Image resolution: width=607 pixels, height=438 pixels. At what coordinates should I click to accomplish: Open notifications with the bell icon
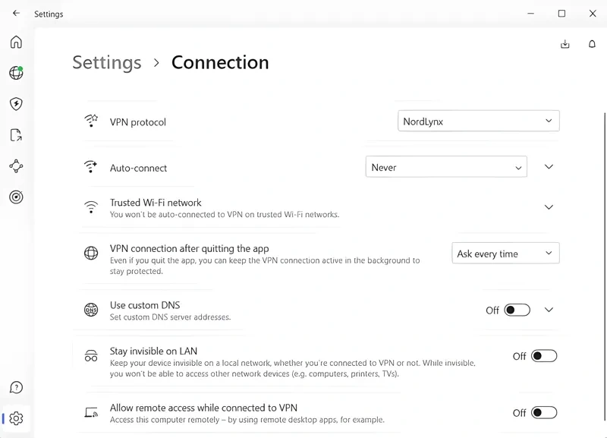(592, 44)
